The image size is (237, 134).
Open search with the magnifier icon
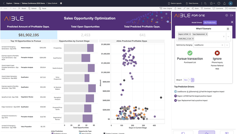click(205, 3)
